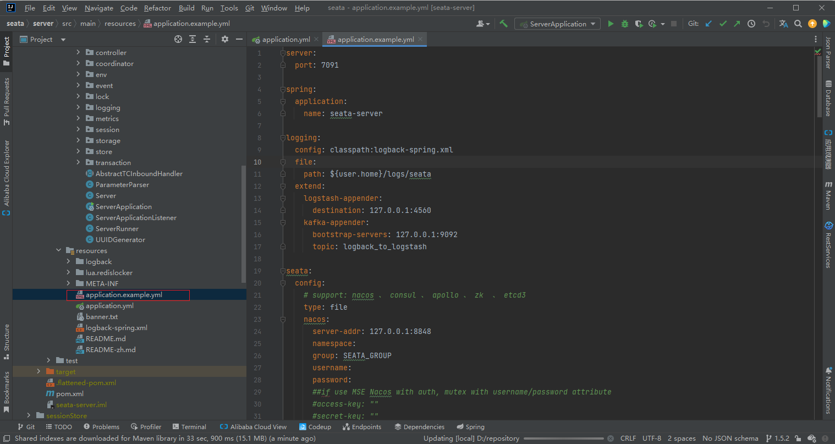Open the Refactor menu

click(157, 8)
